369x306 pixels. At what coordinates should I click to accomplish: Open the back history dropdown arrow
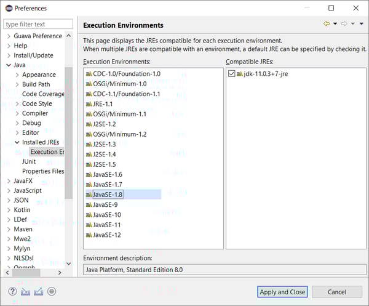pos(335,24)
